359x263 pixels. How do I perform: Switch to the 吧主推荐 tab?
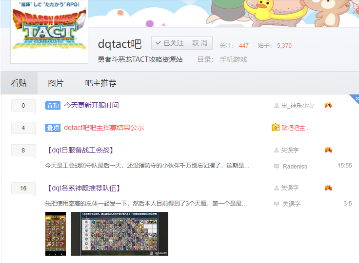point(100,83)
